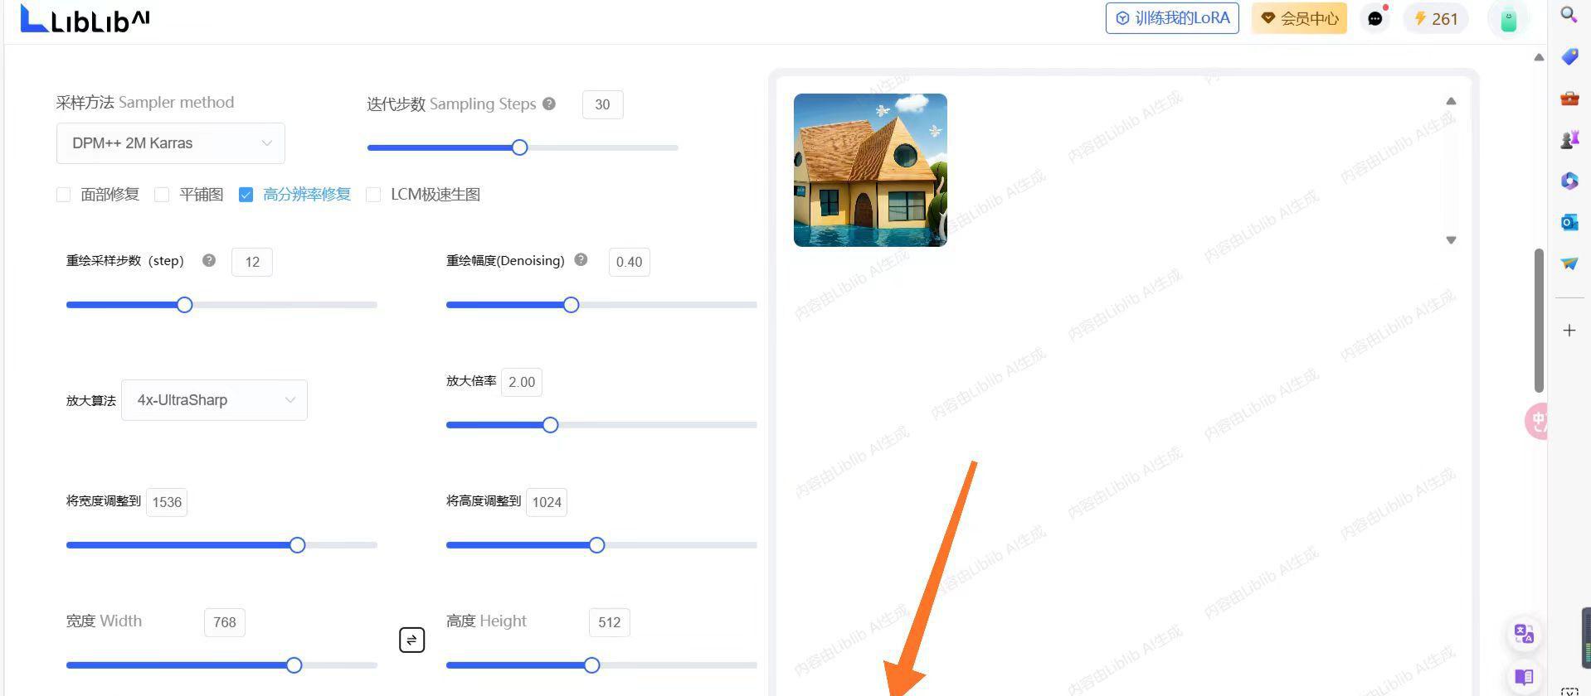1591x696 pixels.
Task: Enable the 平铺图 checkbox
Action: (x=162, y=195)
